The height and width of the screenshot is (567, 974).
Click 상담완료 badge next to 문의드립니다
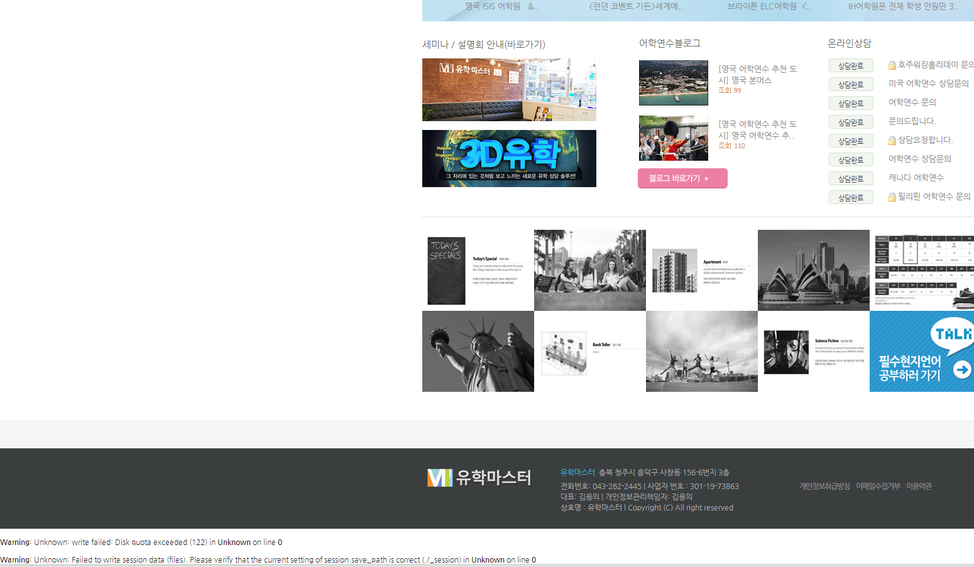(x=850, y=122)
